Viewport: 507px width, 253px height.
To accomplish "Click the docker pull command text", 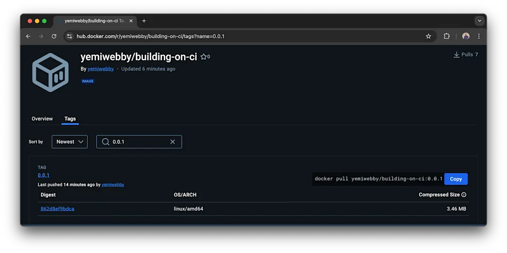I will pyautogui.click(x=378, y=179).
